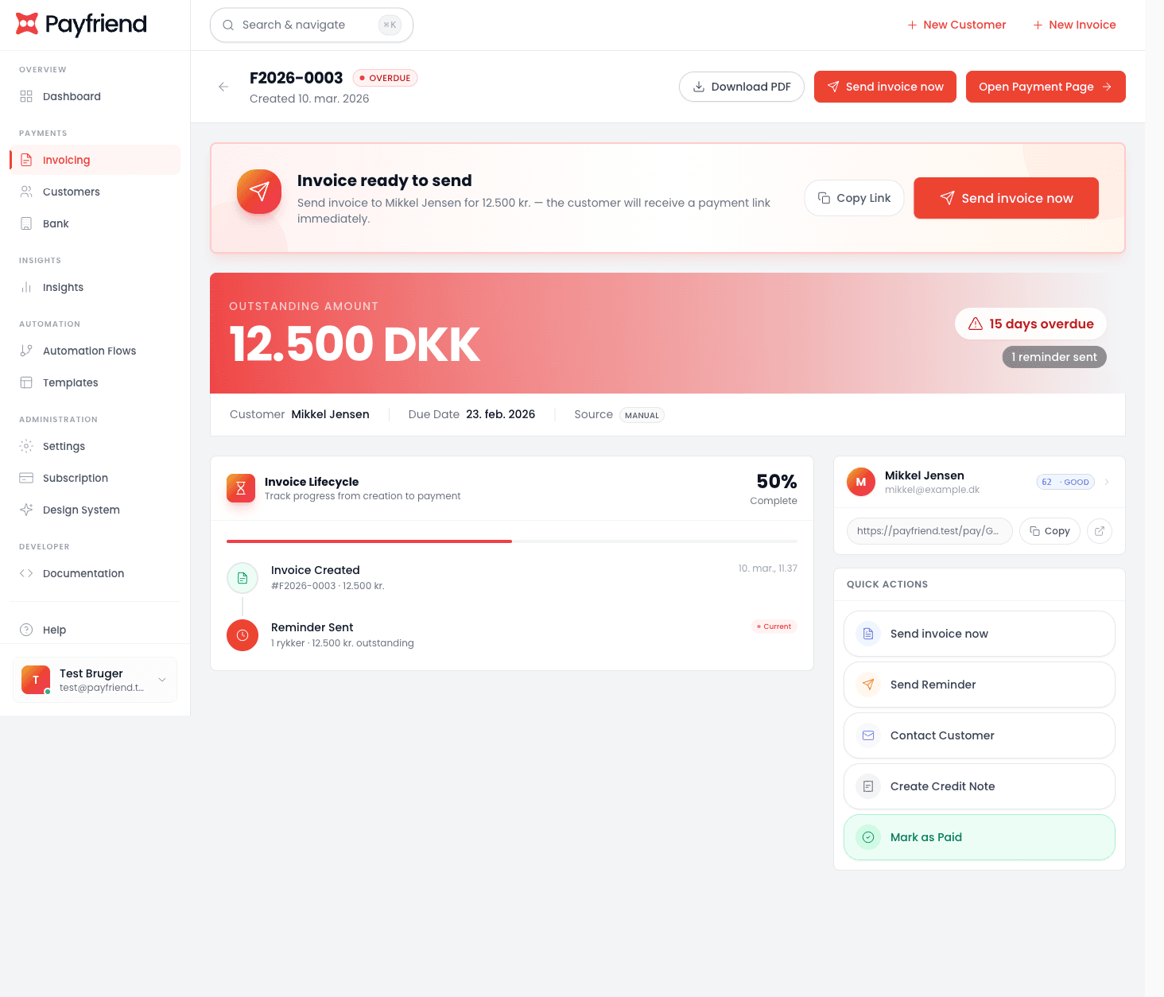Screen dimensions: 1164x997
Task: Click the hourglass Invoice Lifecycle icon
Action: coord(241,488)
